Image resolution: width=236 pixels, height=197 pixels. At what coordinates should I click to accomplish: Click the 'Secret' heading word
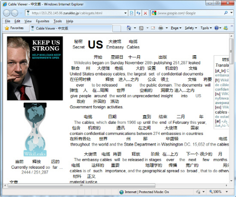(x=78, y=47)
